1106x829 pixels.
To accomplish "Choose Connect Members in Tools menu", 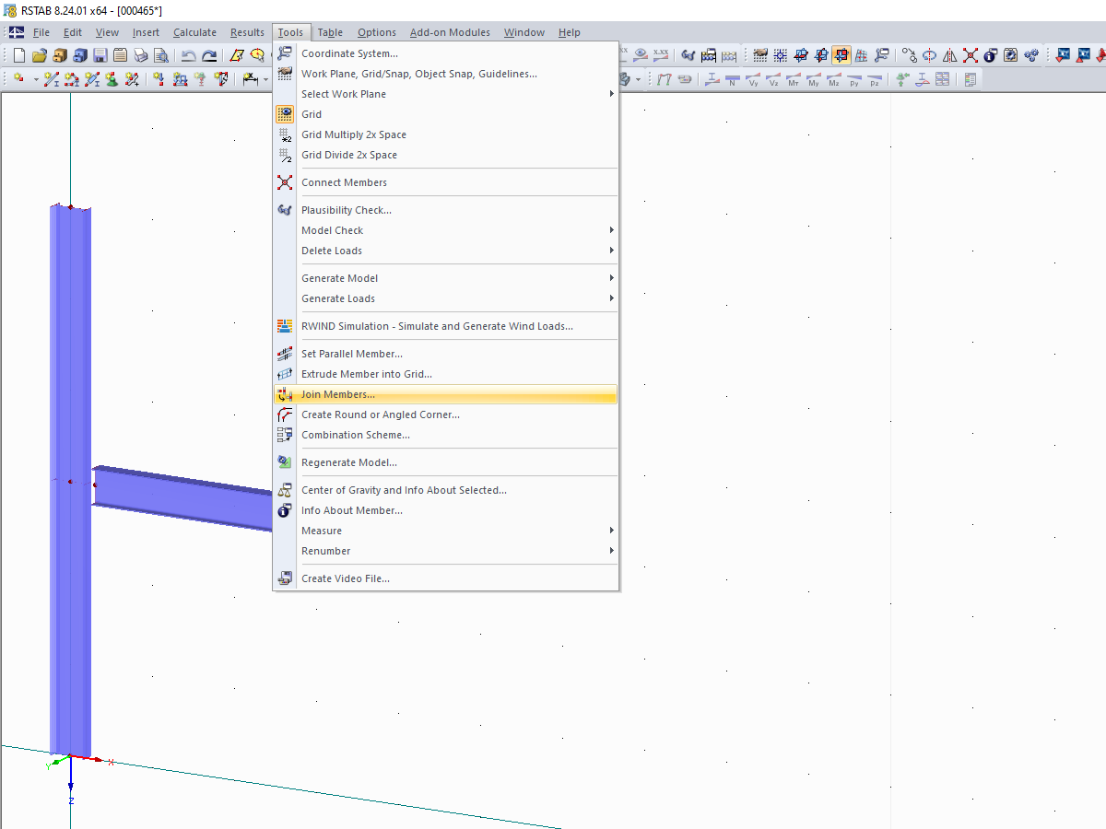I will (445, 182).
